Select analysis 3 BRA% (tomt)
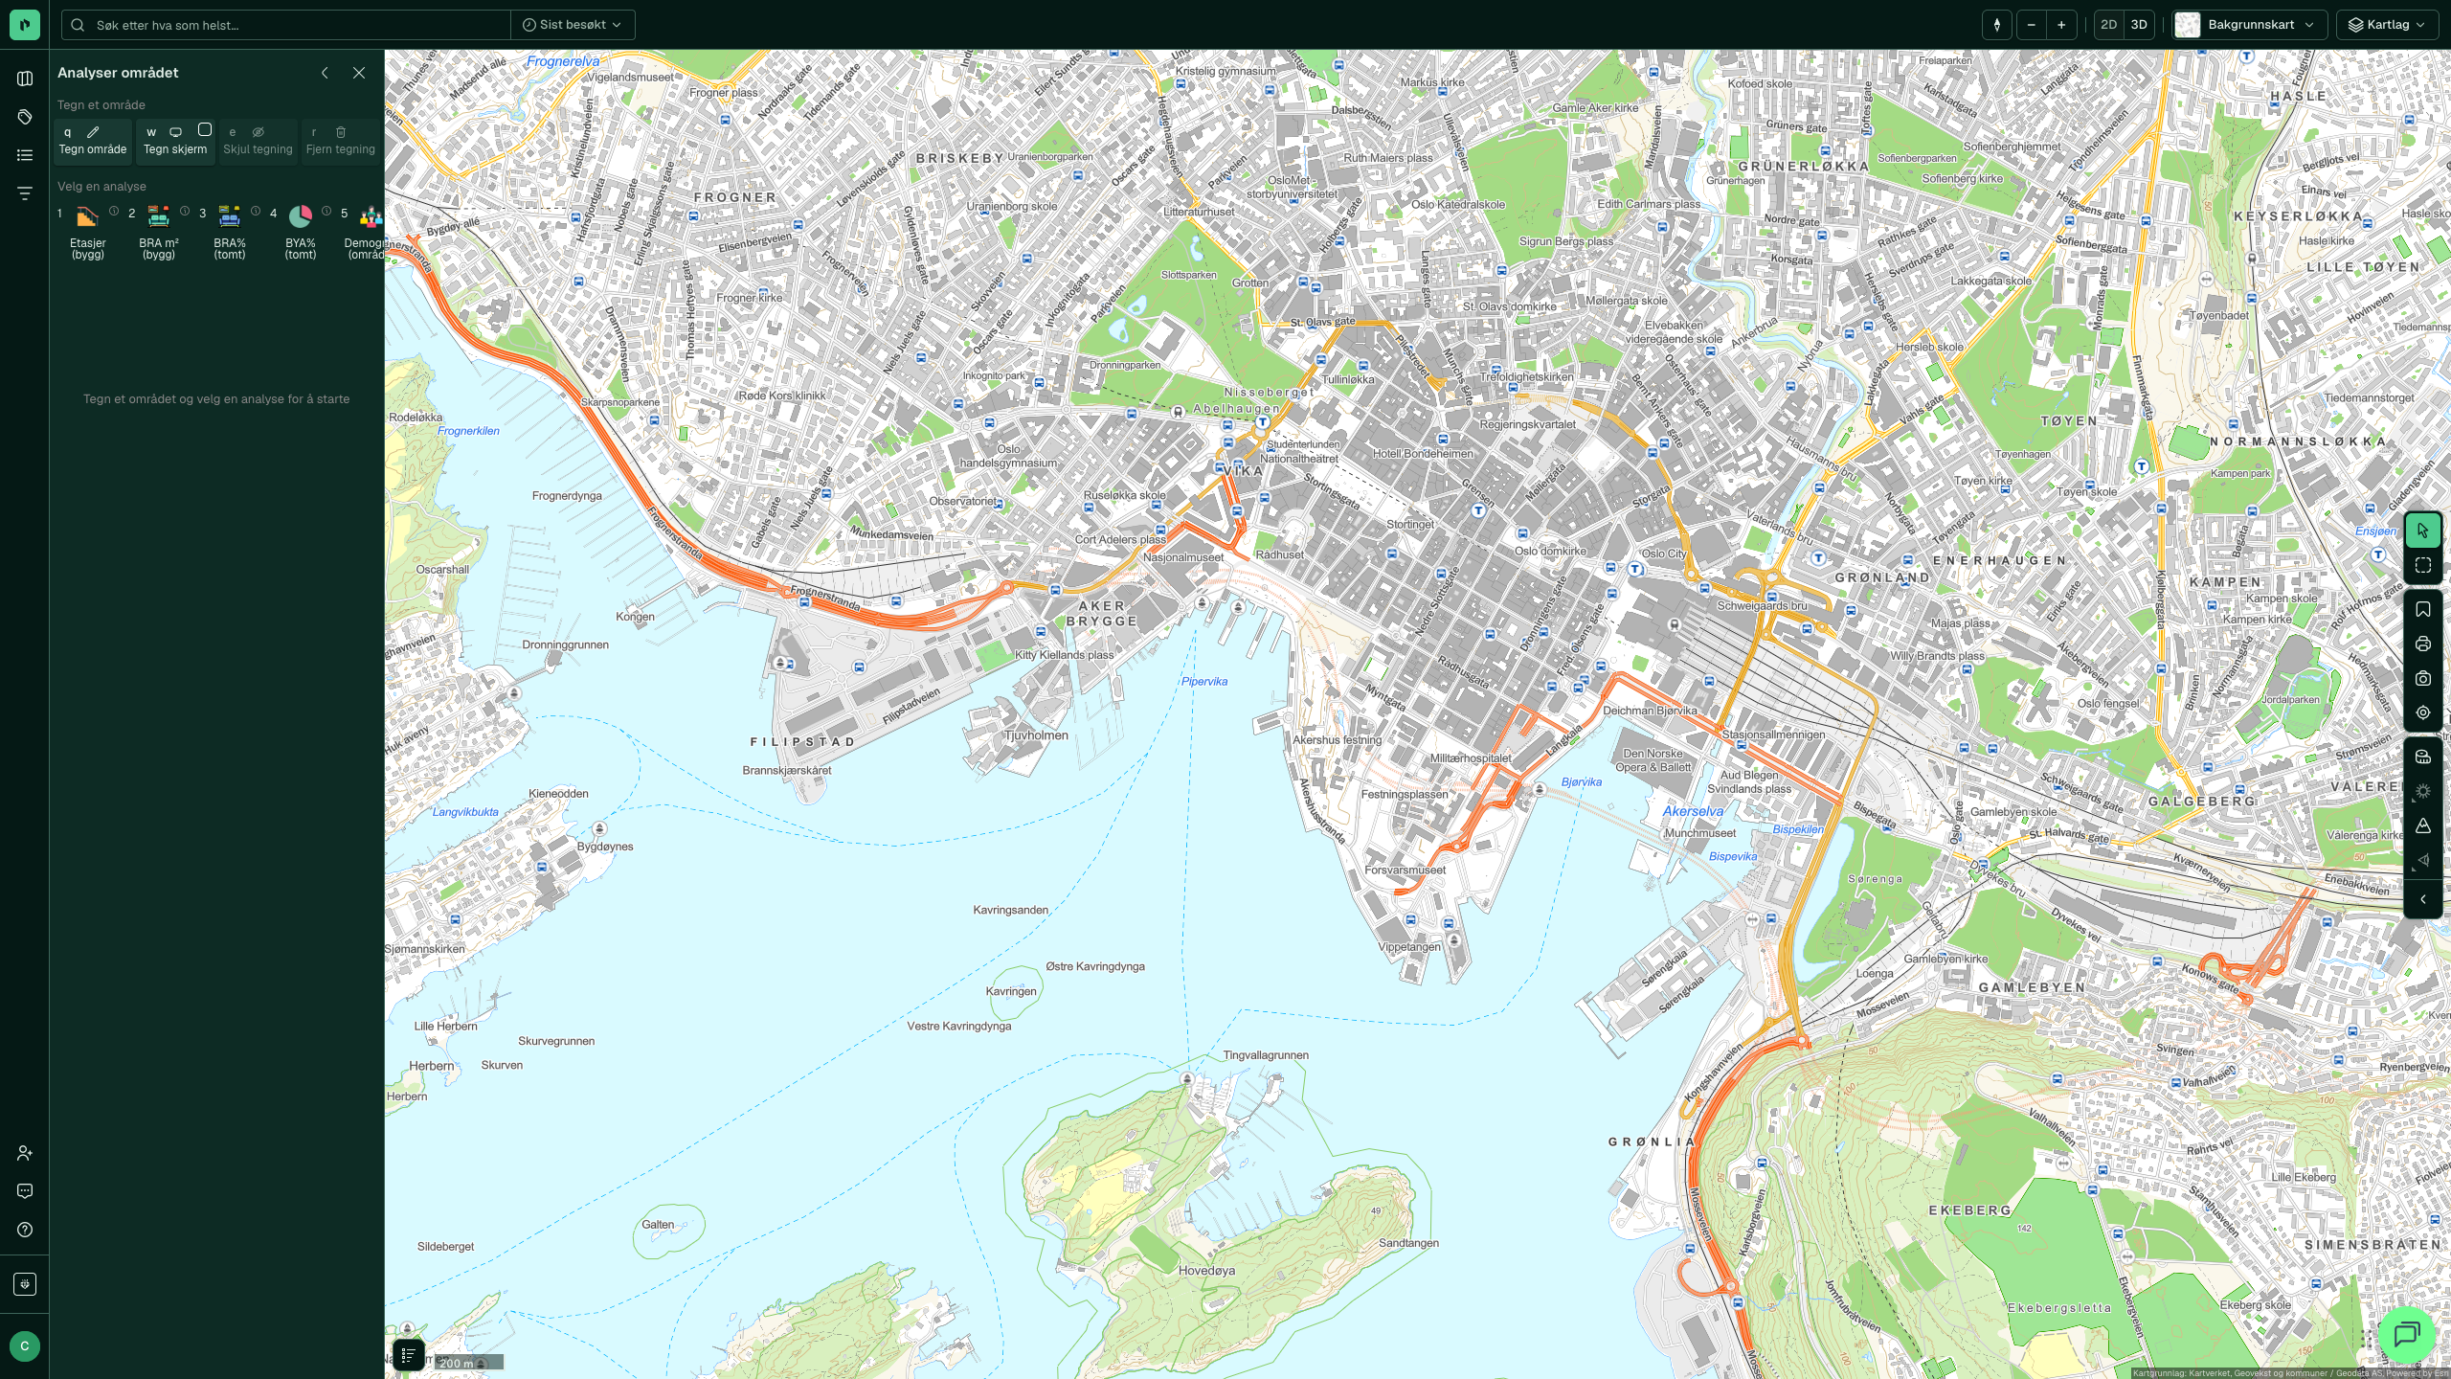The width and height of the screenshot is (2451, 1379). [x=229, y=233]
